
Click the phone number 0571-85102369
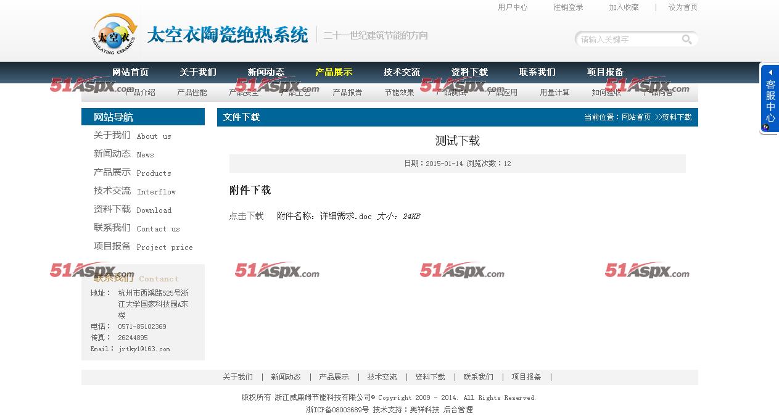tap(142, 327)
